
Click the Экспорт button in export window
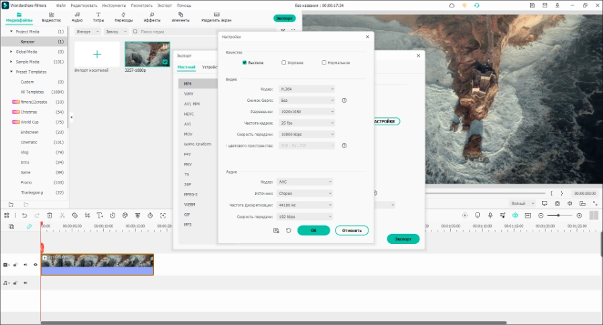pyautogui.click(x=403, y=239)
